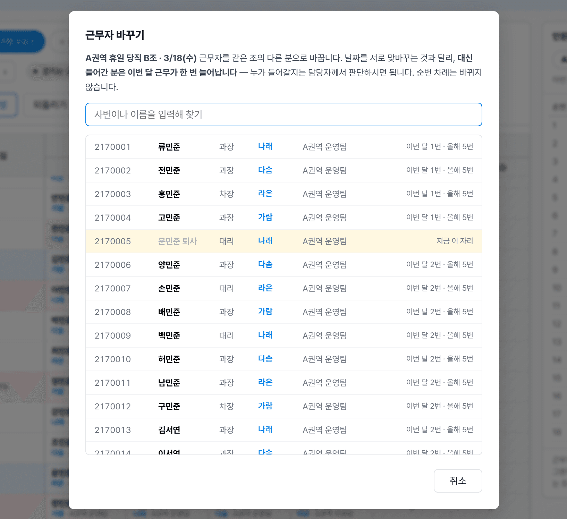Select 구민준 차장 from the list

(284, 406)
